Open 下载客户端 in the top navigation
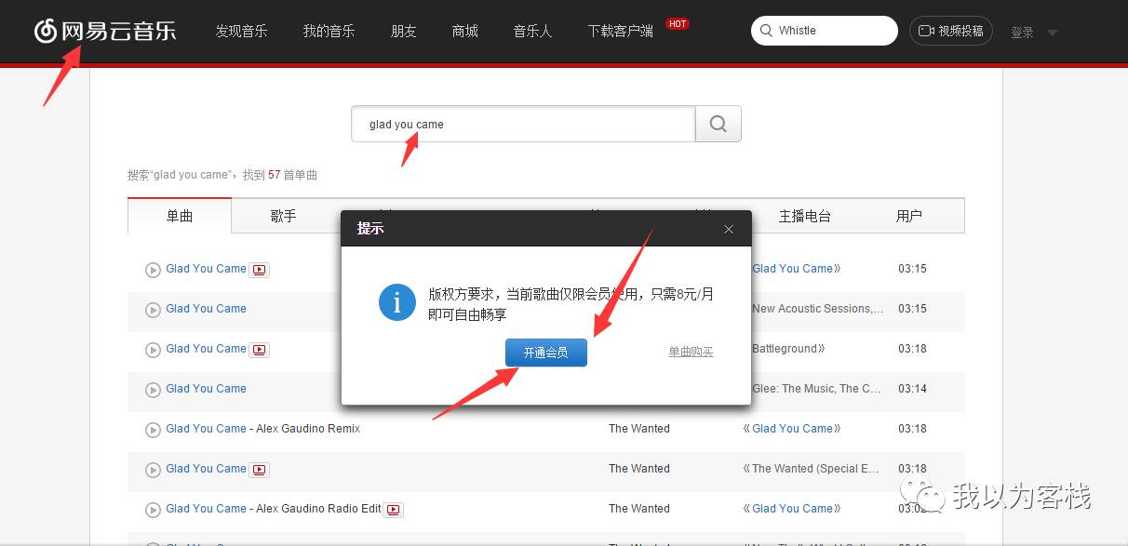 tap(621, 31)
